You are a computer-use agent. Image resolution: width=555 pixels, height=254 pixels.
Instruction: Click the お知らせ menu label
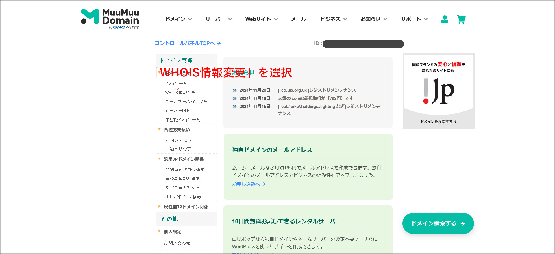click(371, 19)
